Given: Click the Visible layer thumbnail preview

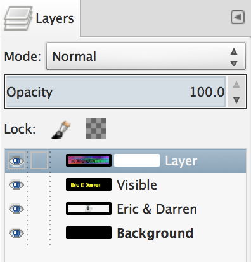Looking at the screenshot, I should pos(89,184).
